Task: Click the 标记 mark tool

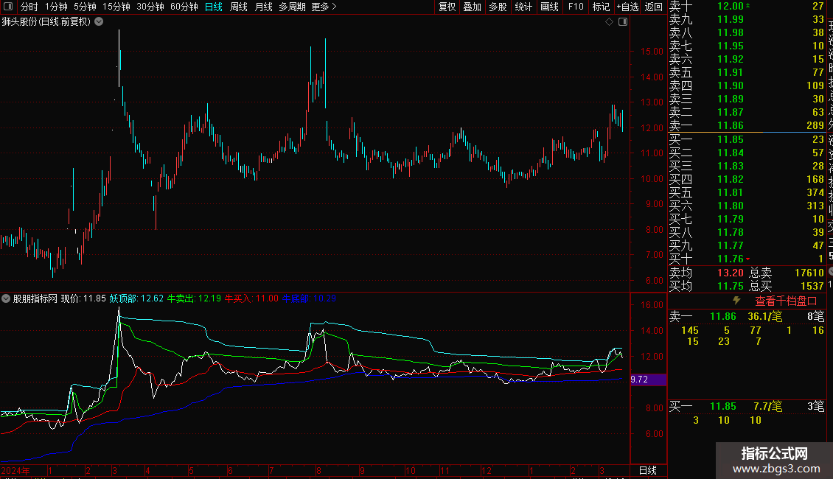Action: (601, 7)
